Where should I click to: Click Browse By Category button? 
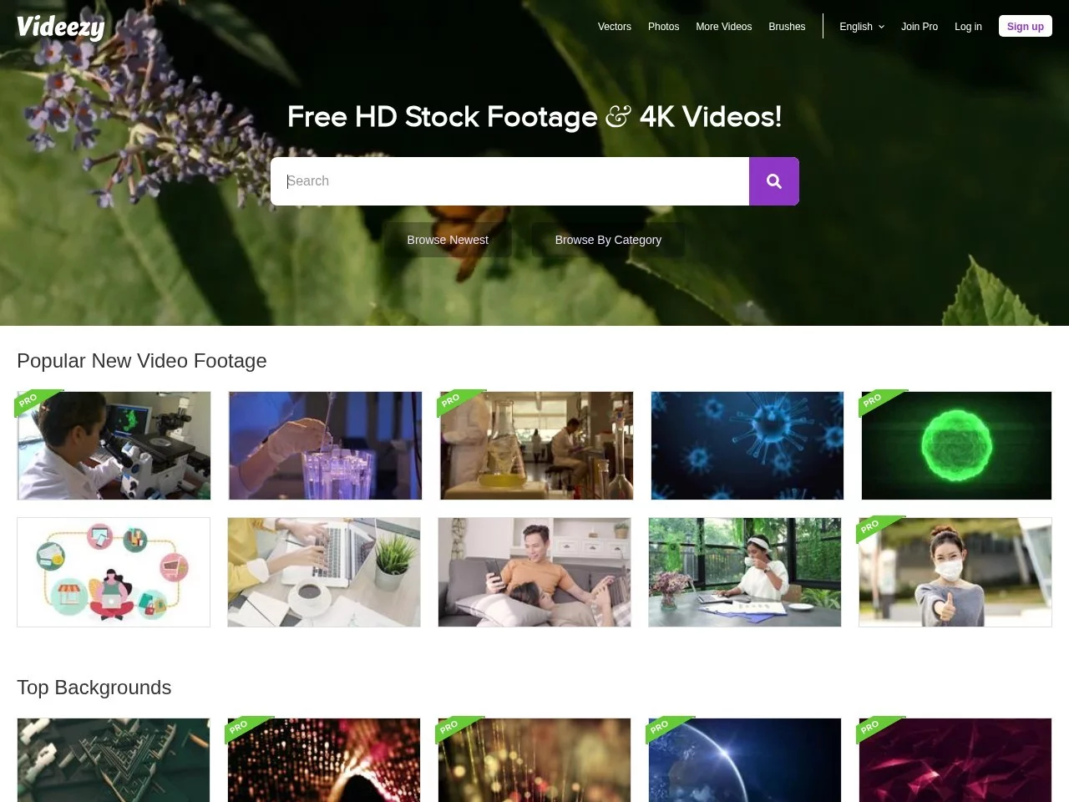(x=608, y=240)
